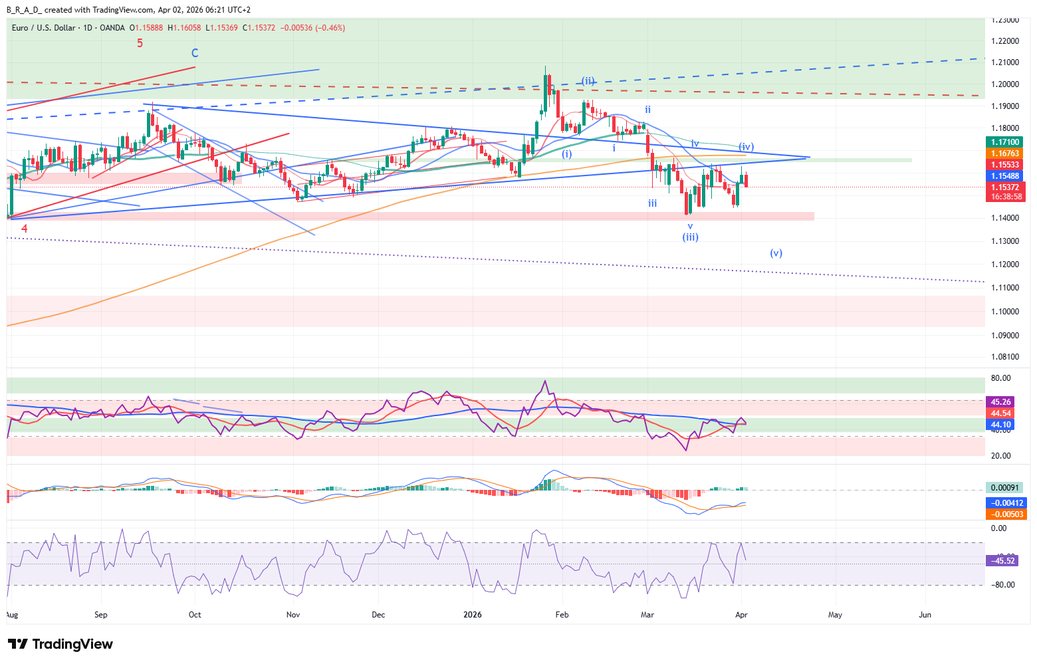
Task: Click the orange 1.16763 moving average tag
Action: click(1004, 154)
